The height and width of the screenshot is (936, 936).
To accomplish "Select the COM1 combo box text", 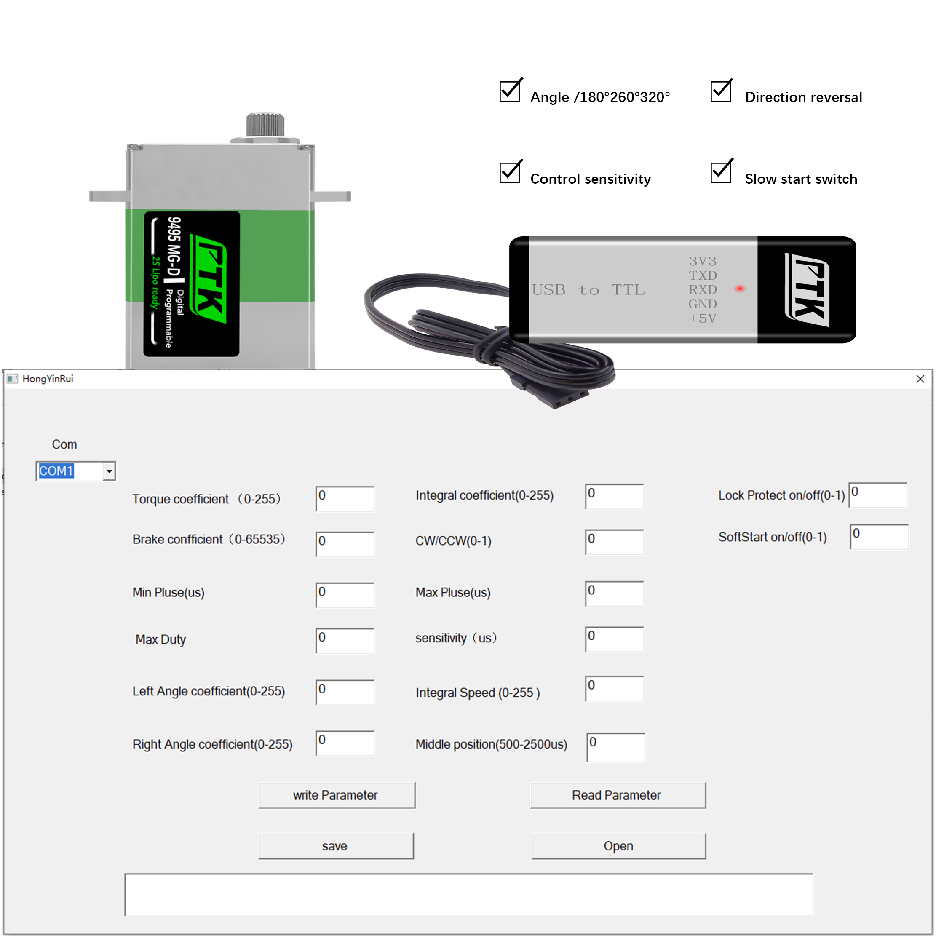I will click(56, 471).
